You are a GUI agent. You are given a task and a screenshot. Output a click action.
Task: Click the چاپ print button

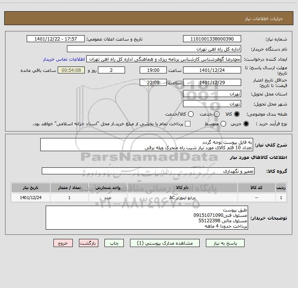(x=114, y=243)
